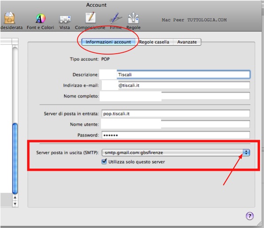Click the blue account list scrollbar thumb

click(x=15, y=158)
